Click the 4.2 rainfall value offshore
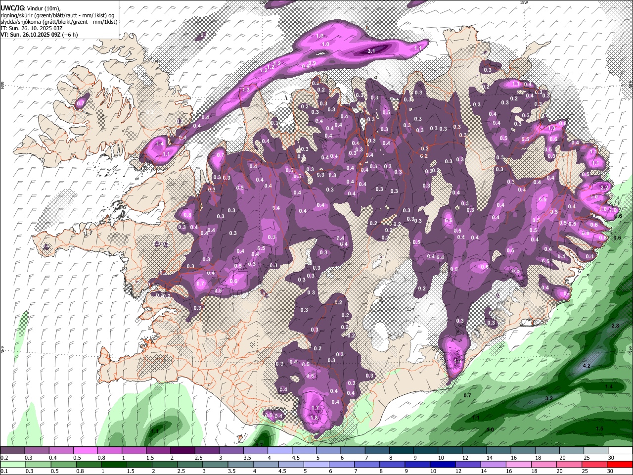This screenshot has height=475, width=633. [587, 366]
